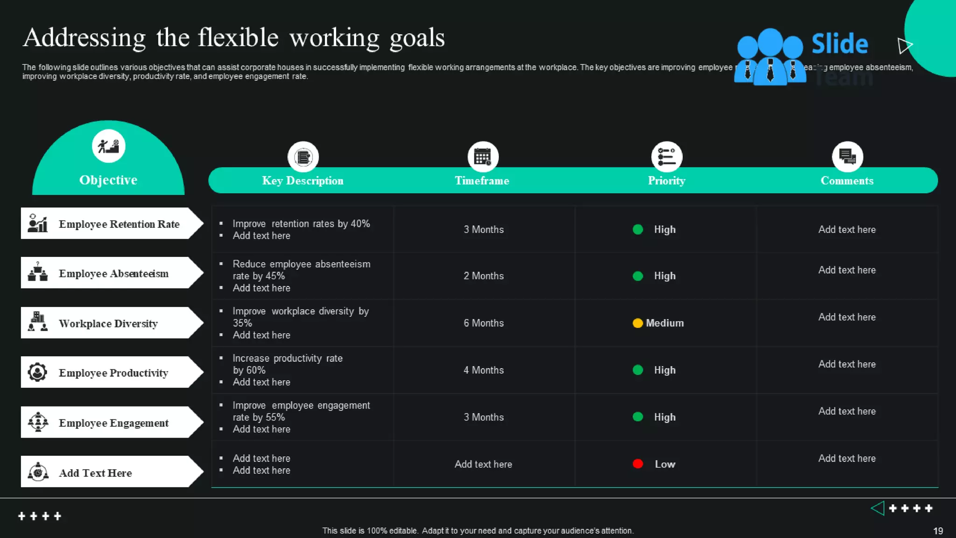956x538 pixels.
Task: Click green priority dot in Productivity row
Action: pos(638,370)
